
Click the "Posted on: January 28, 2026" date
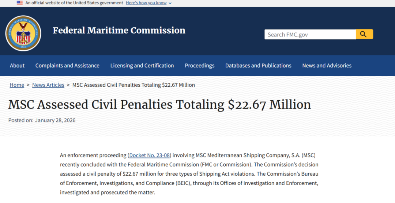point(42,120)
